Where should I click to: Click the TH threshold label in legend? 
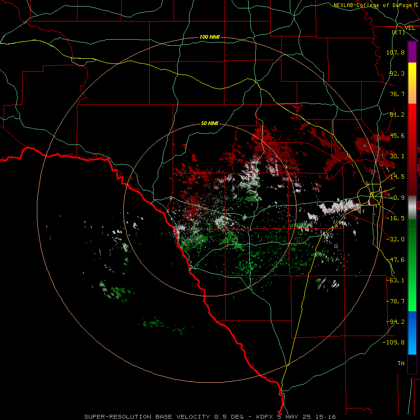pos(401,364)
